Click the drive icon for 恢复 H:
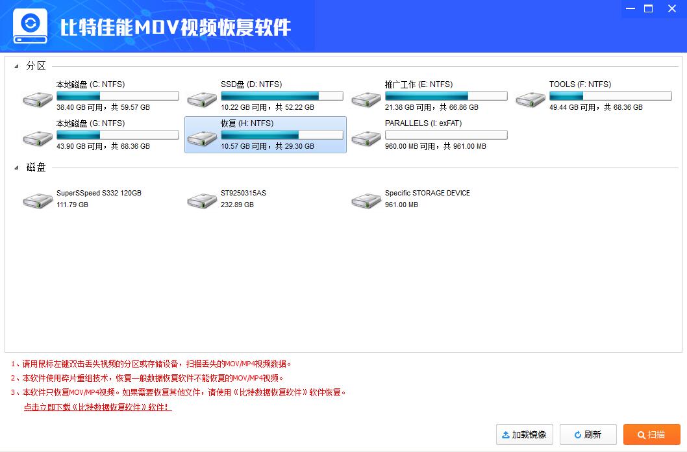This screenshot has width=687, height=452. click(202, 138)
